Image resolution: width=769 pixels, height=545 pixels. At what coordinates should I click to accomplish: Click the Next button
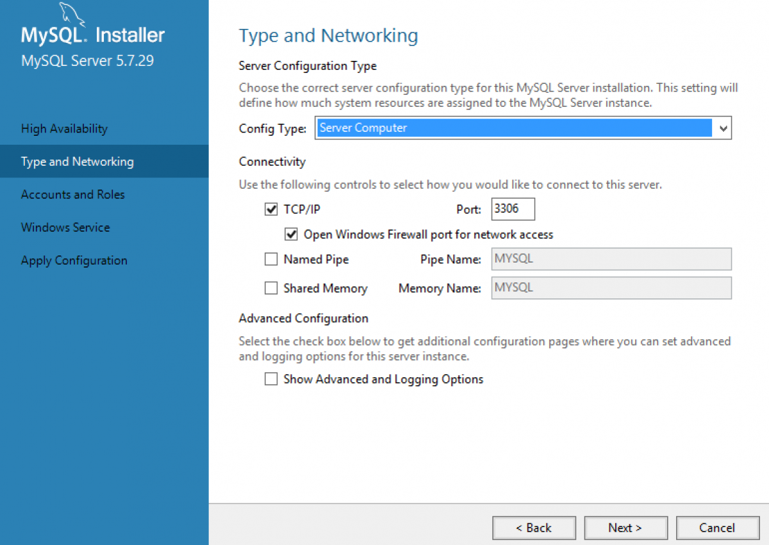[x=625, y=528]
